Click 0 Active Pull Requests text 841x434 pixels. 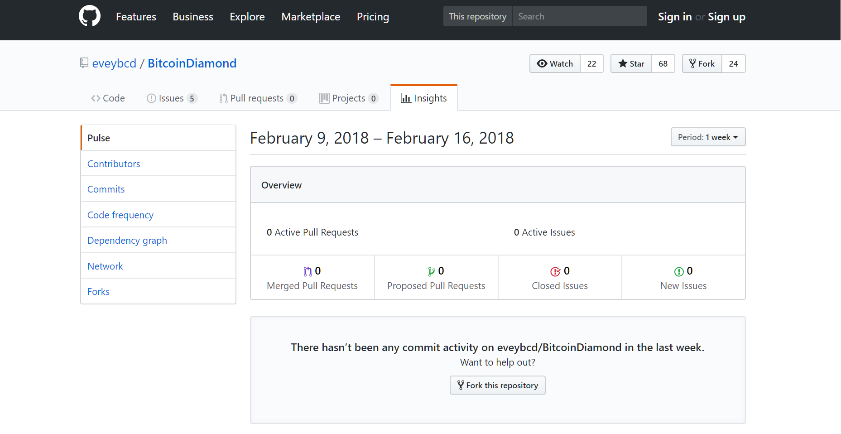click(x=312, y=232)
